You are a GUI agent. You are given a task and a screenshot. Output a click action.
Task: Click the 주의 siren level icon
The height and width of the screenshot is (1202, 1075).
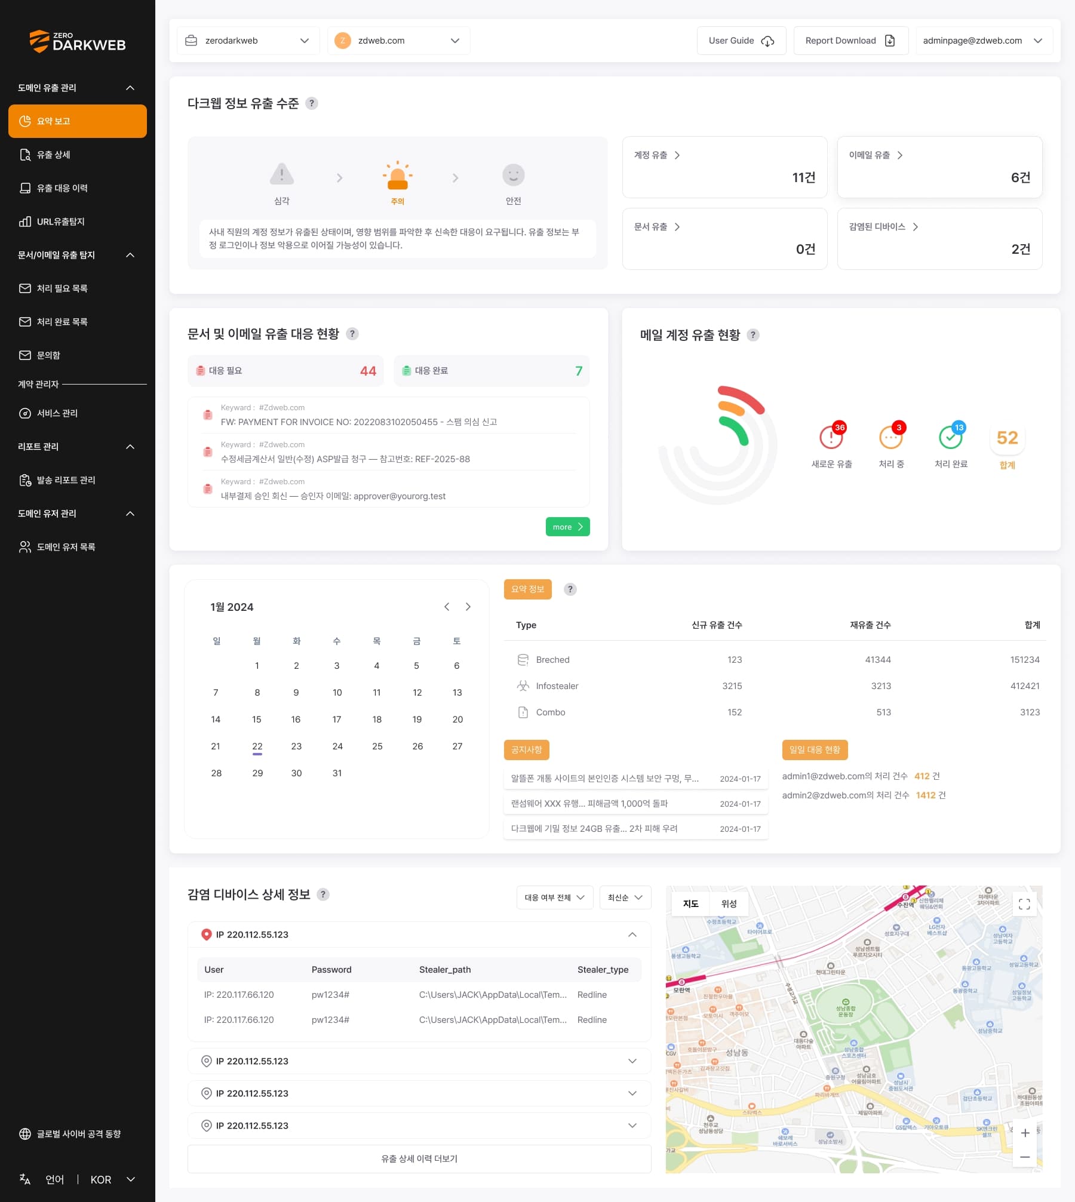coord(397,176)
